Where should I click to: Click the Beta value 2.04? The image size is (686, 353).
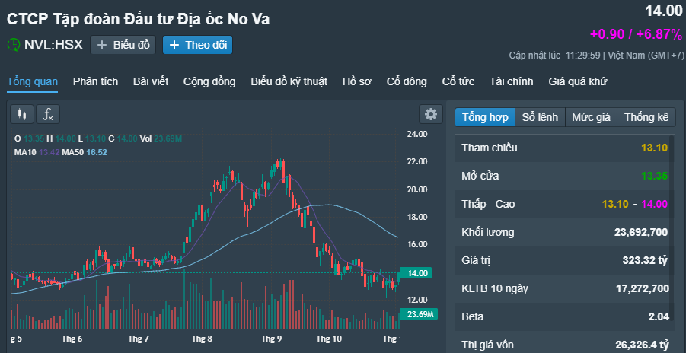(659, 316)
